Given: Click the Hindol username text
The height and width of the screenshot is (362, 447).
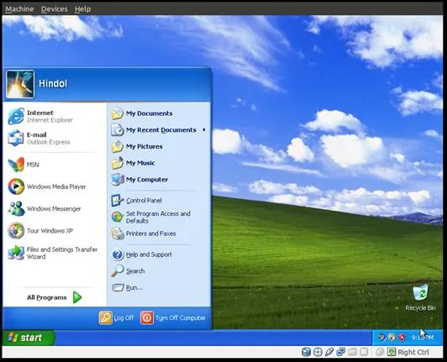Looking at the screenshot, I should (x=53, y=83).
